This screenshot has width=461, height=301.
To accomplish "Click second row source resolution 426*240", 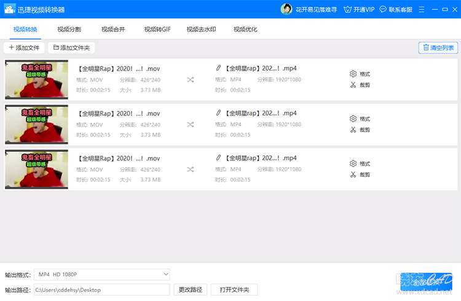I will [150, 125].
